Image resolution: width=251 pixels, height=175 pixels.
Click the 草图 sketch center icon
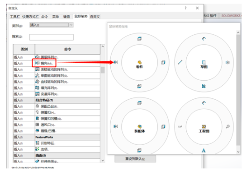click(204, 62)
